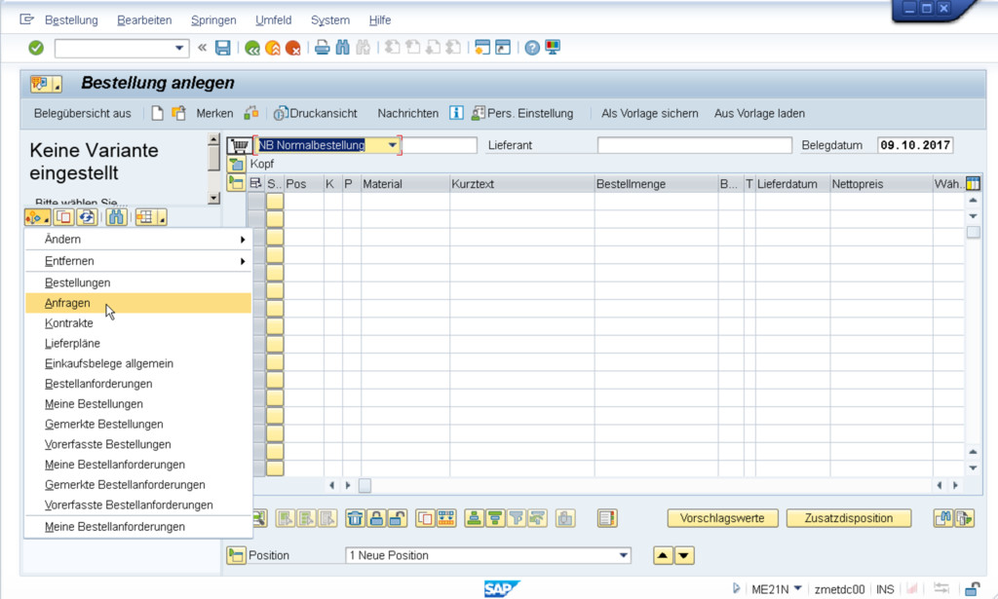Click the blue Find binoculars icon
998x599 pixels.
(x=343, y=47)
